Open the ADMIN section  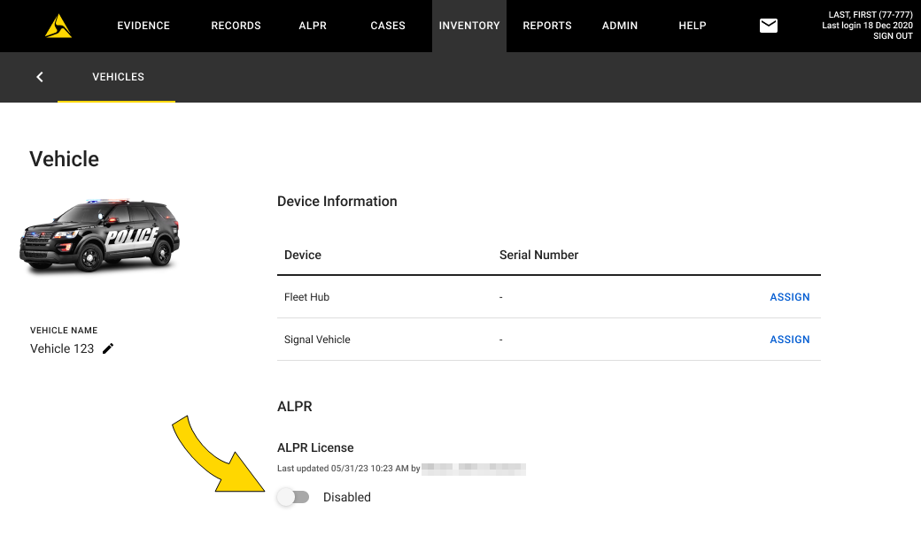pos(619,26)
